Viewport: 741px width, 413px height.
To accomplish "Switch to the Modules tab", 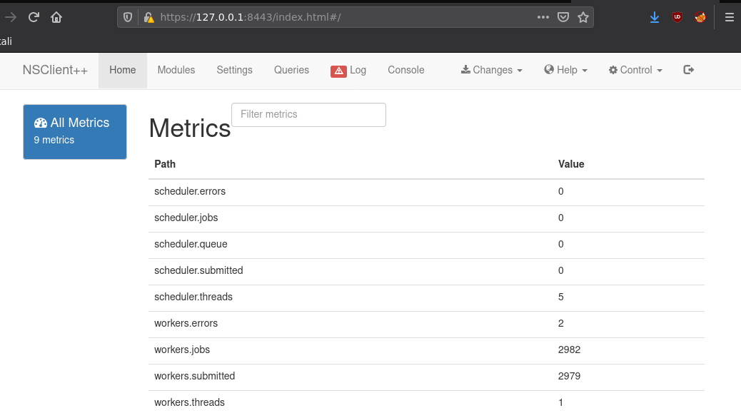I will [176, 70].
